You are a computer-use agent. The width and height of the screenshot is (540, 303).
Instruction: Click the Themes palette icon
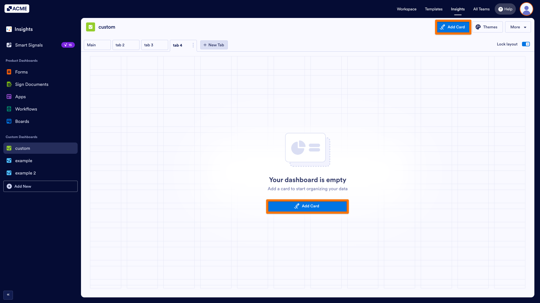pyautogui.click(x=478, y=27)
